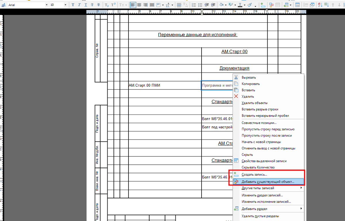Choose Копировать from the context menu
This screenshot has width=345, height=221.
pyautogui.click(x=268, y=84)
